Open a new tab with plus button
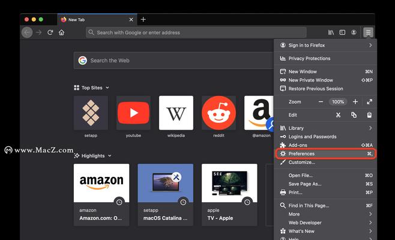Screen dimensions: 395x240 pos(143,19)
